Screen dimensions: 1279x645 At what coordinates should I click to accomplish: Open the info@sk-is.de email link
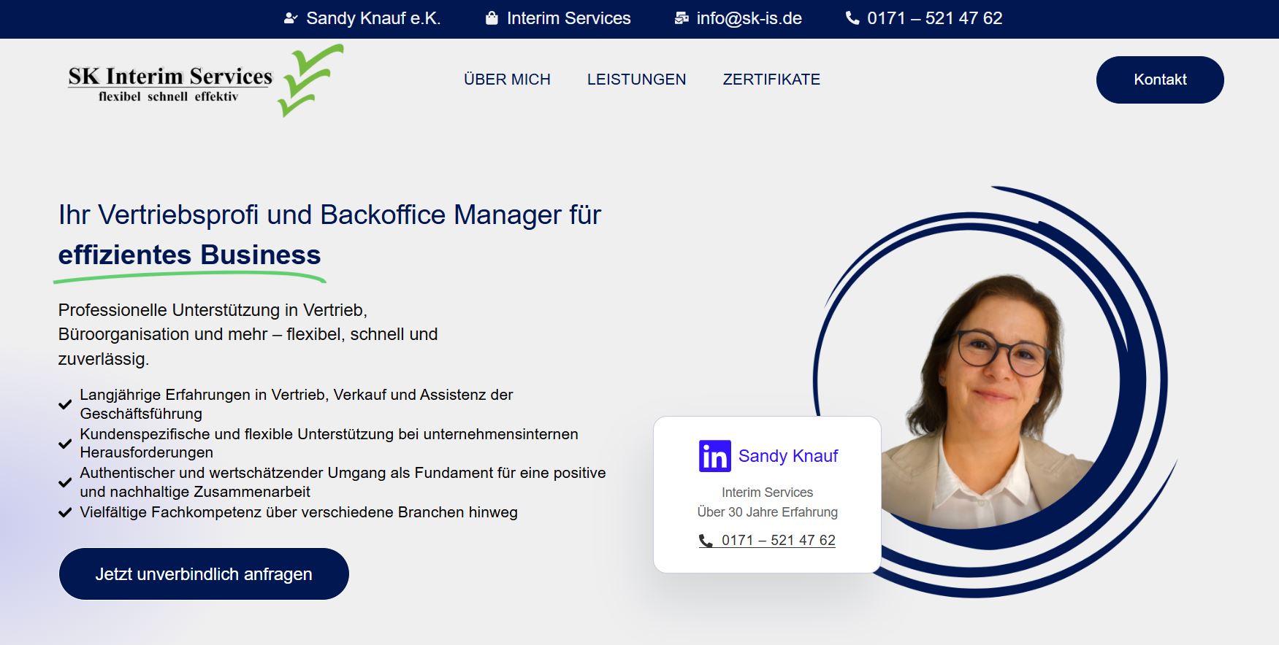pyautogui.click(x=749, y=18)
